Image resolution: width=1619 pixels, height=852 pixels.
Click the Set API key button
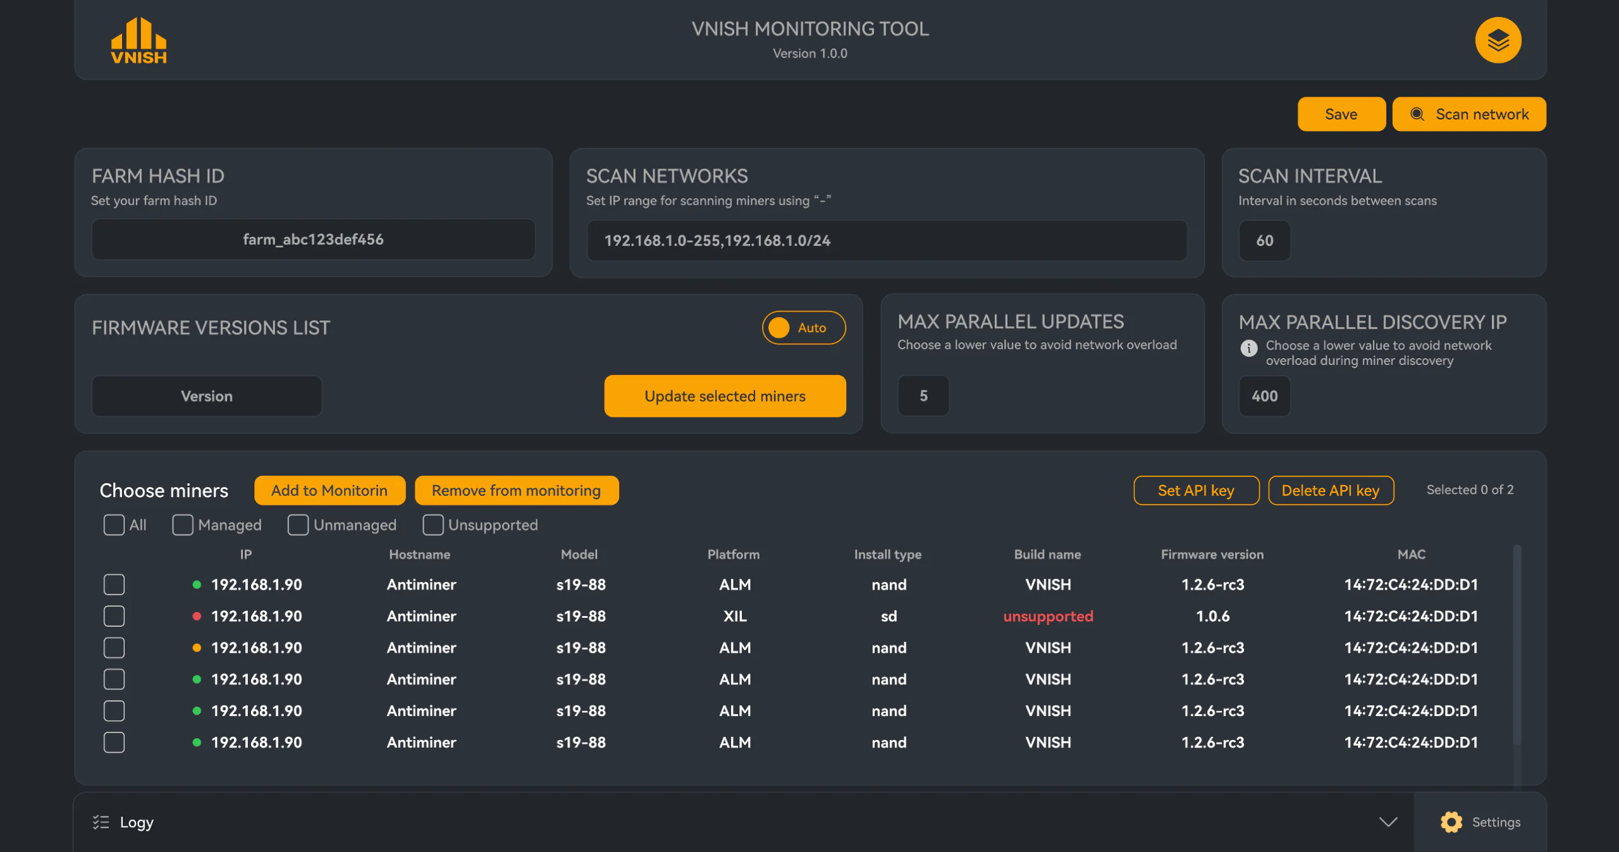(x=1196, y=490)
